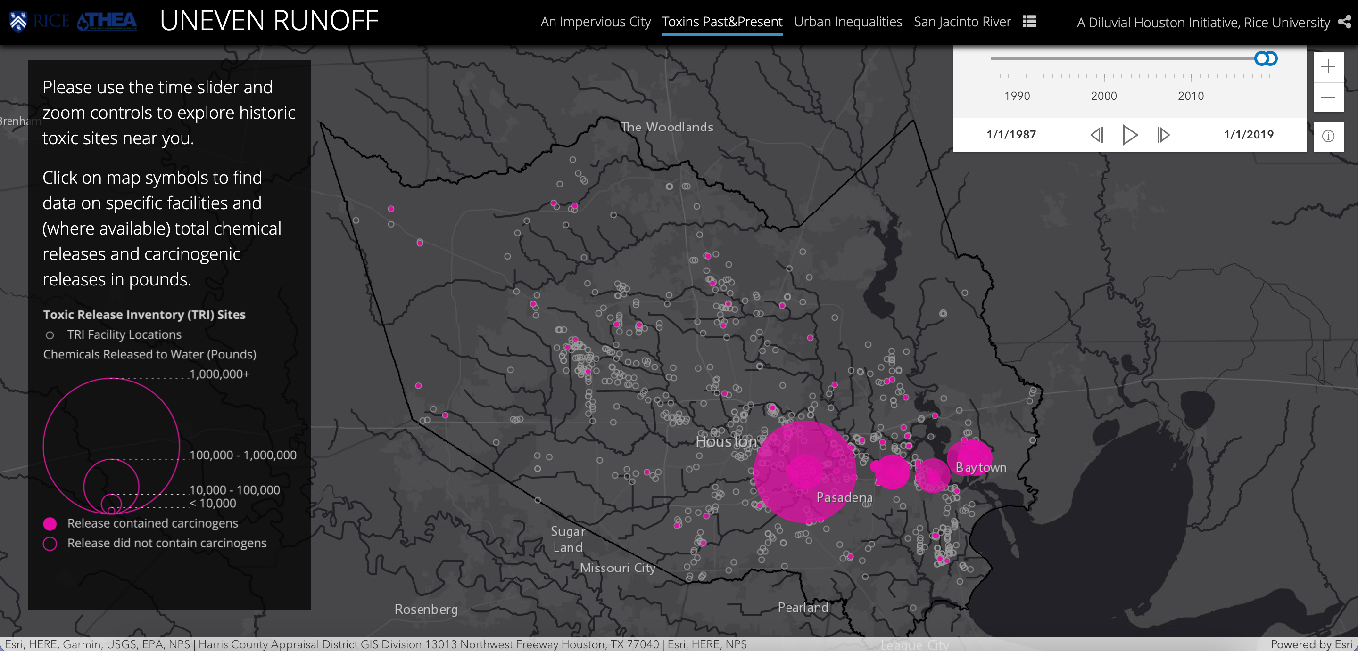Click the time slider track near 2000

pyautogui.click(x=1104, y=58)
